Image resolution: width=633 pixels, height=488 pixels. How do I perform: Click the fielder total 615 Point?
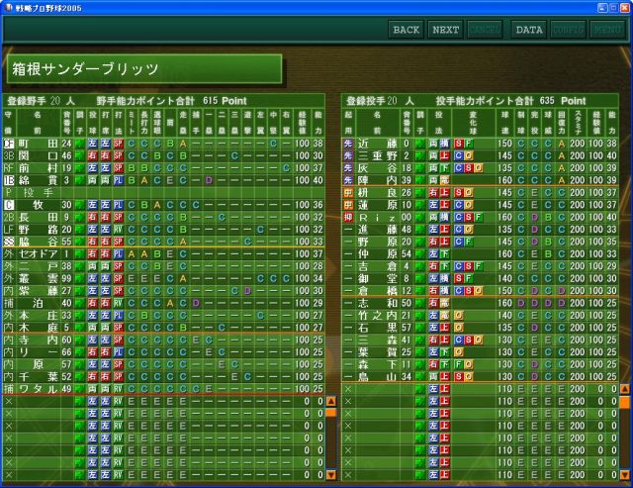pos(225,101)
